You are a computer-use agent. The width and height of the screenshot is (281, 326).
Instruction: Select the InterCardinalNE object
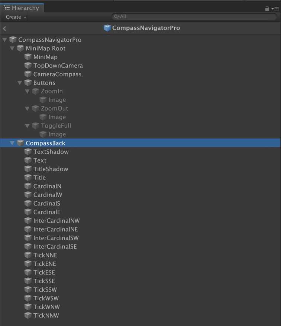55,229
